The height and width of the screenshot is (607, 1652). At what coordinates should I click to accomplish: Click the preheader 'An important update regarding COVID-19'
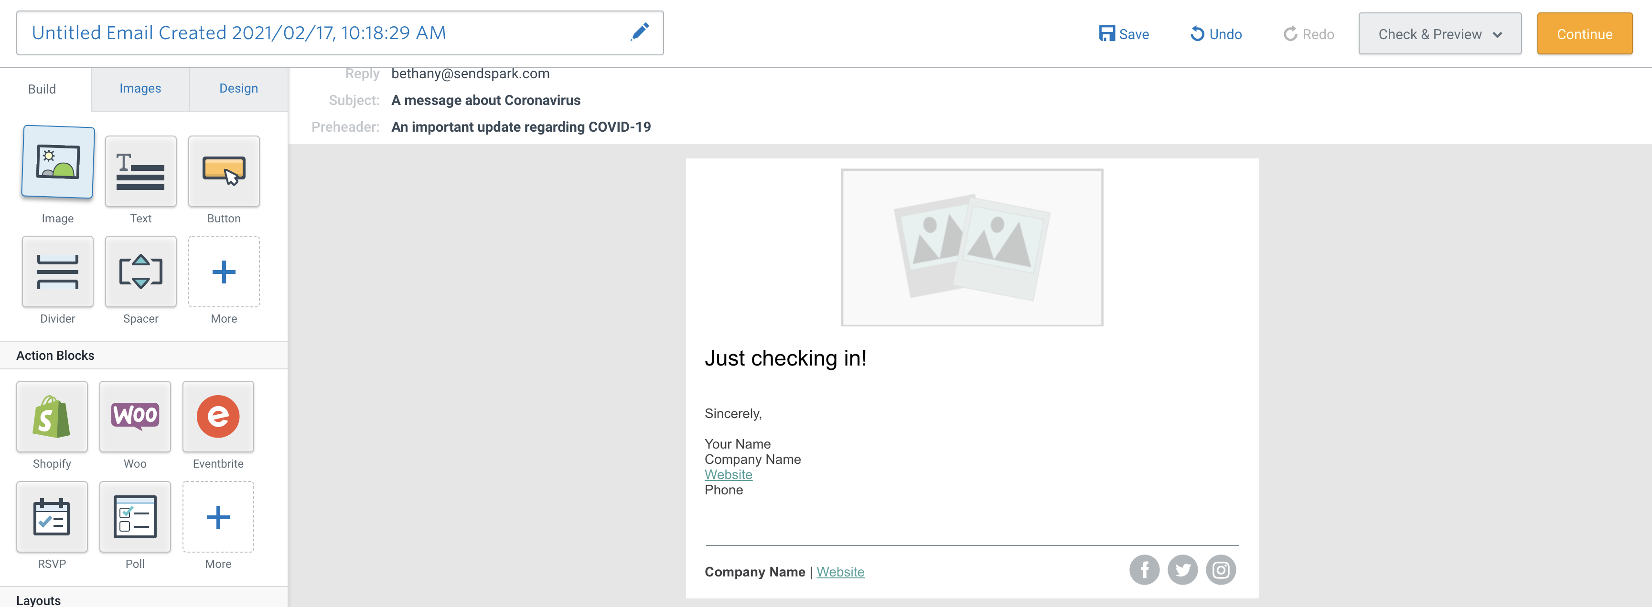521,127
